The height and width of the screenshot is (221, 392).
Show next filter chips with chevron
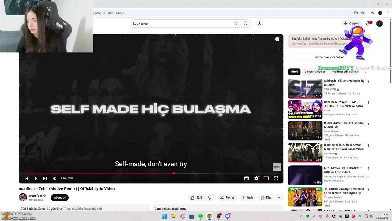pos(365,72)
